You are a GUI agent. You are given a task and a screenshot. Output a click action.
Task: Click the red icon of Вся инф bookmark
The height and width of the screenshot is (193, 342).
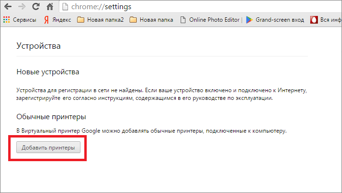314,20
